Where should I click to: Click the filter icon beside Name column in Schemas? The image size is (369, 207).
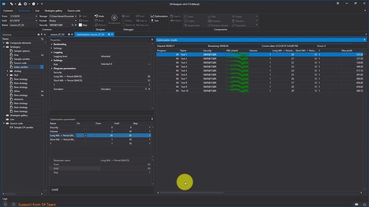[x=42, y=39]
